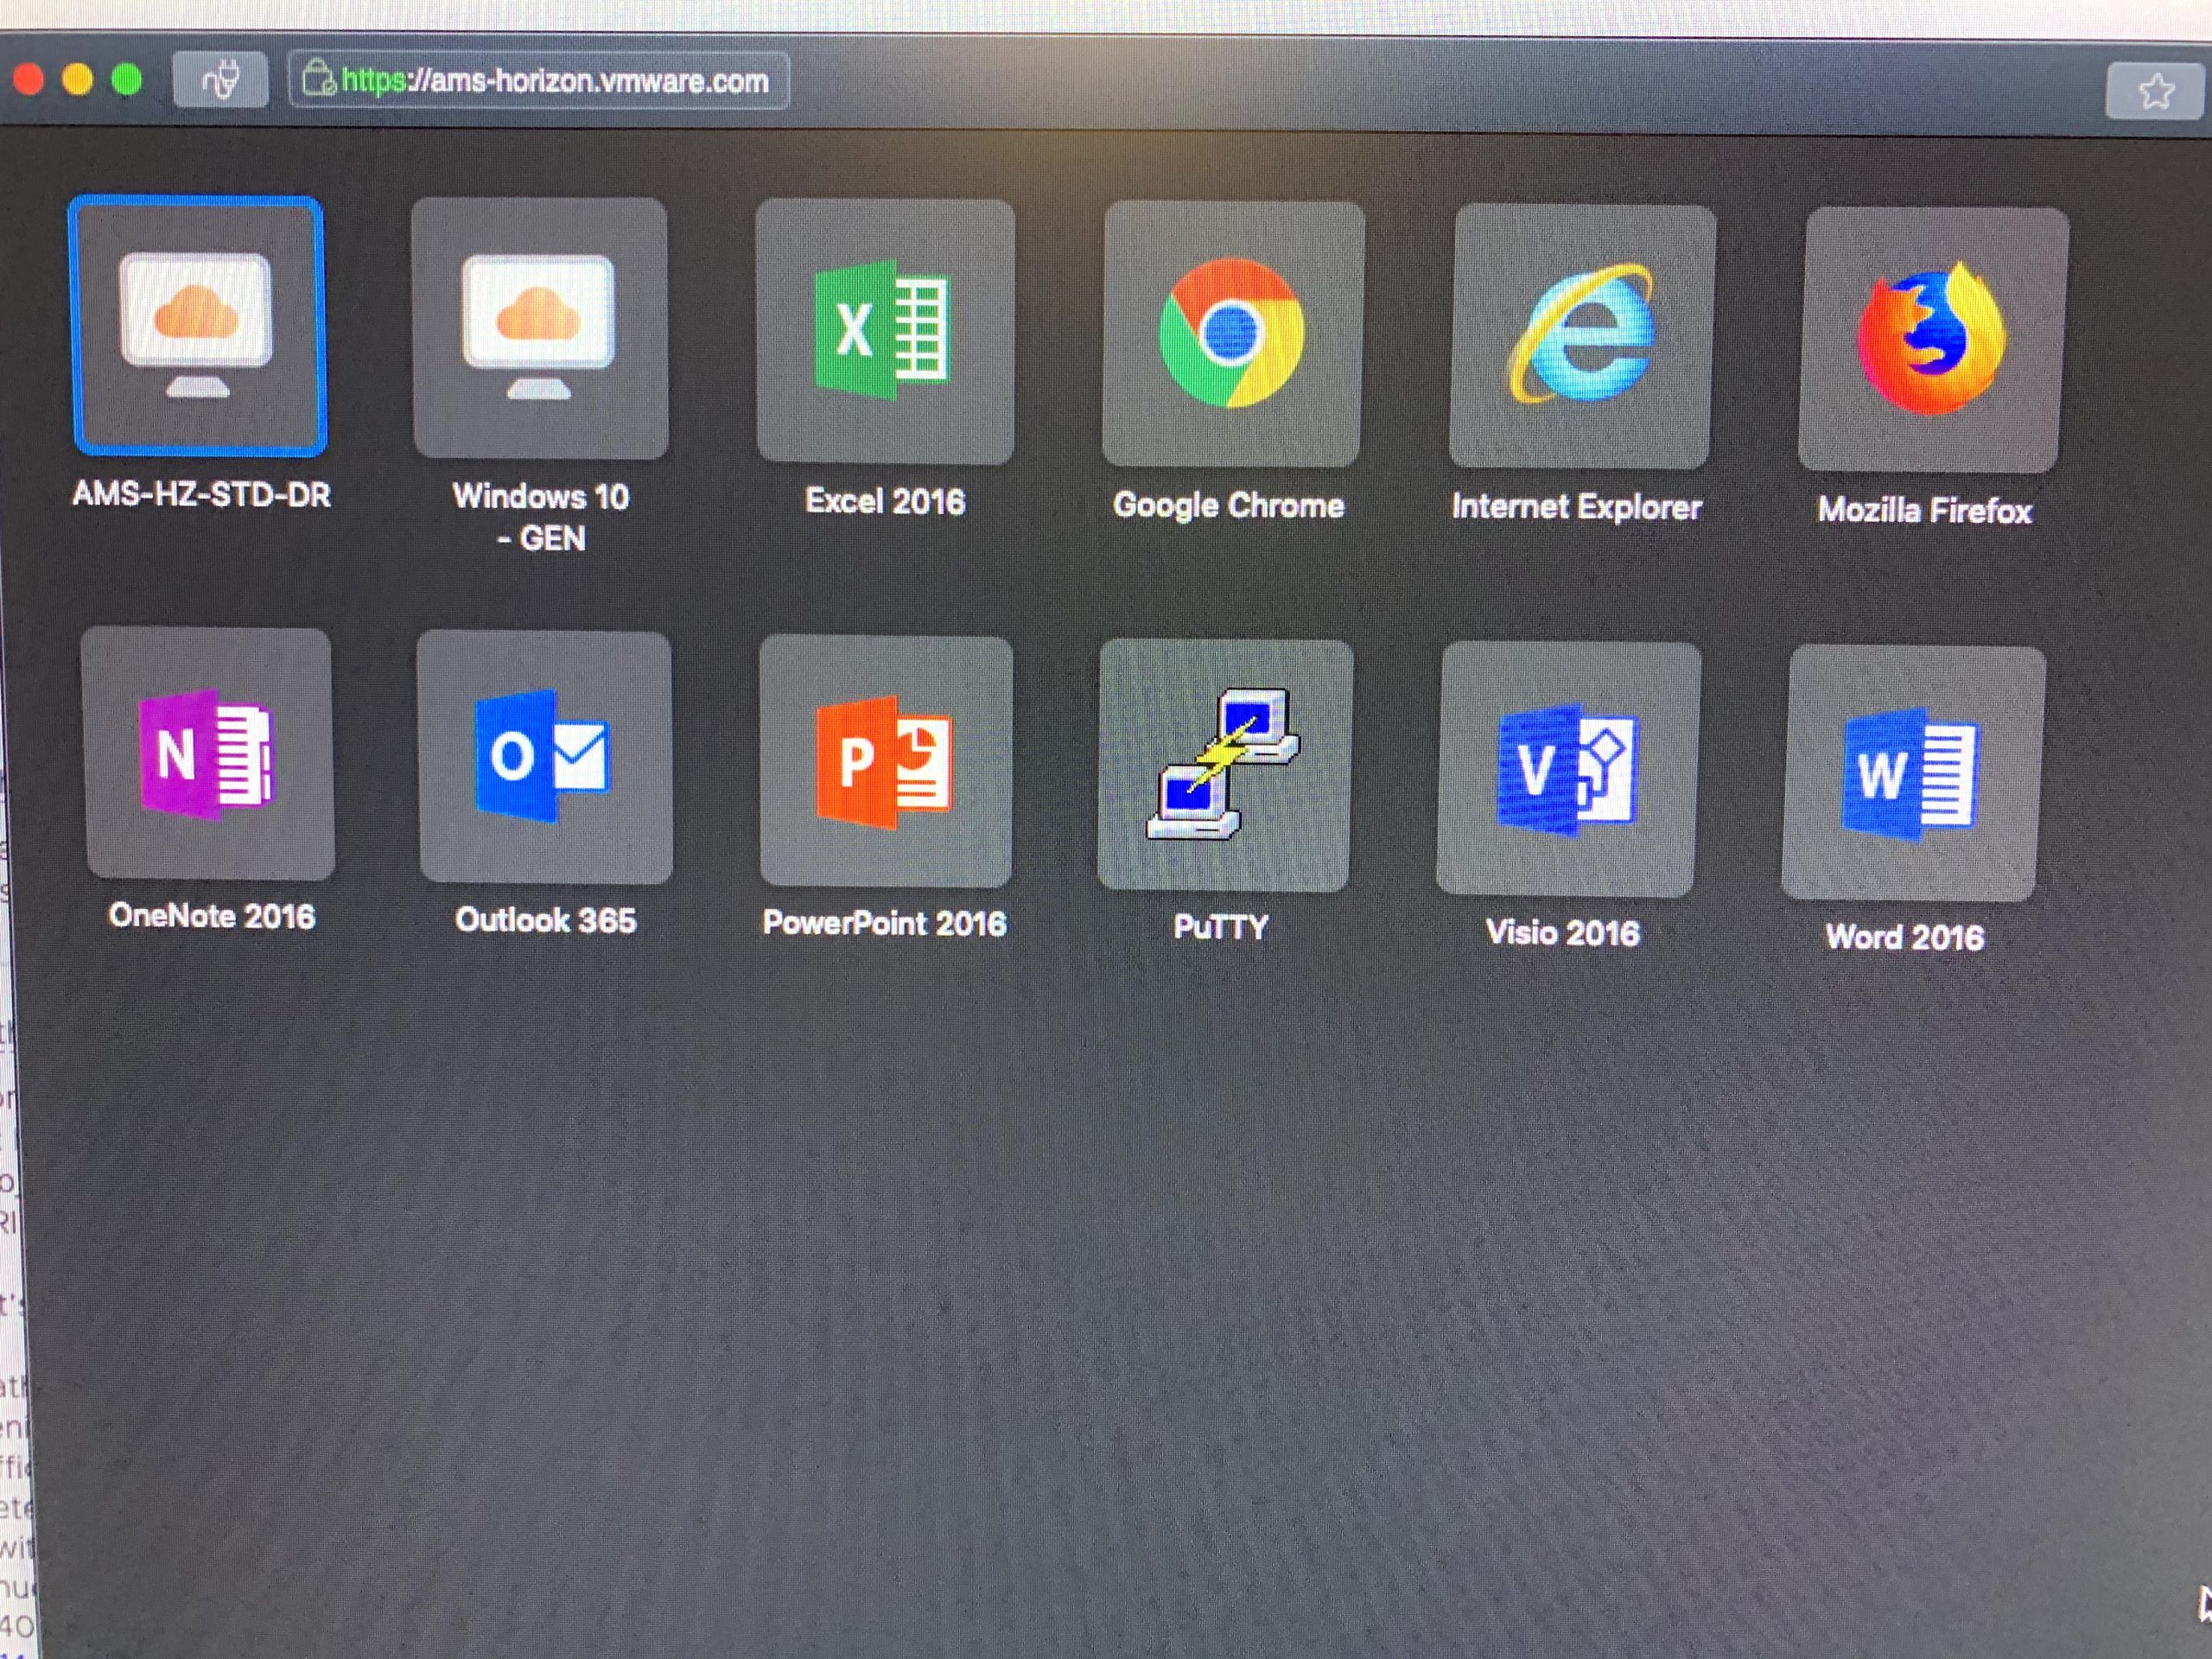Click the Word 2016 text label
2212x1659 pixels.
point(1904,937)
